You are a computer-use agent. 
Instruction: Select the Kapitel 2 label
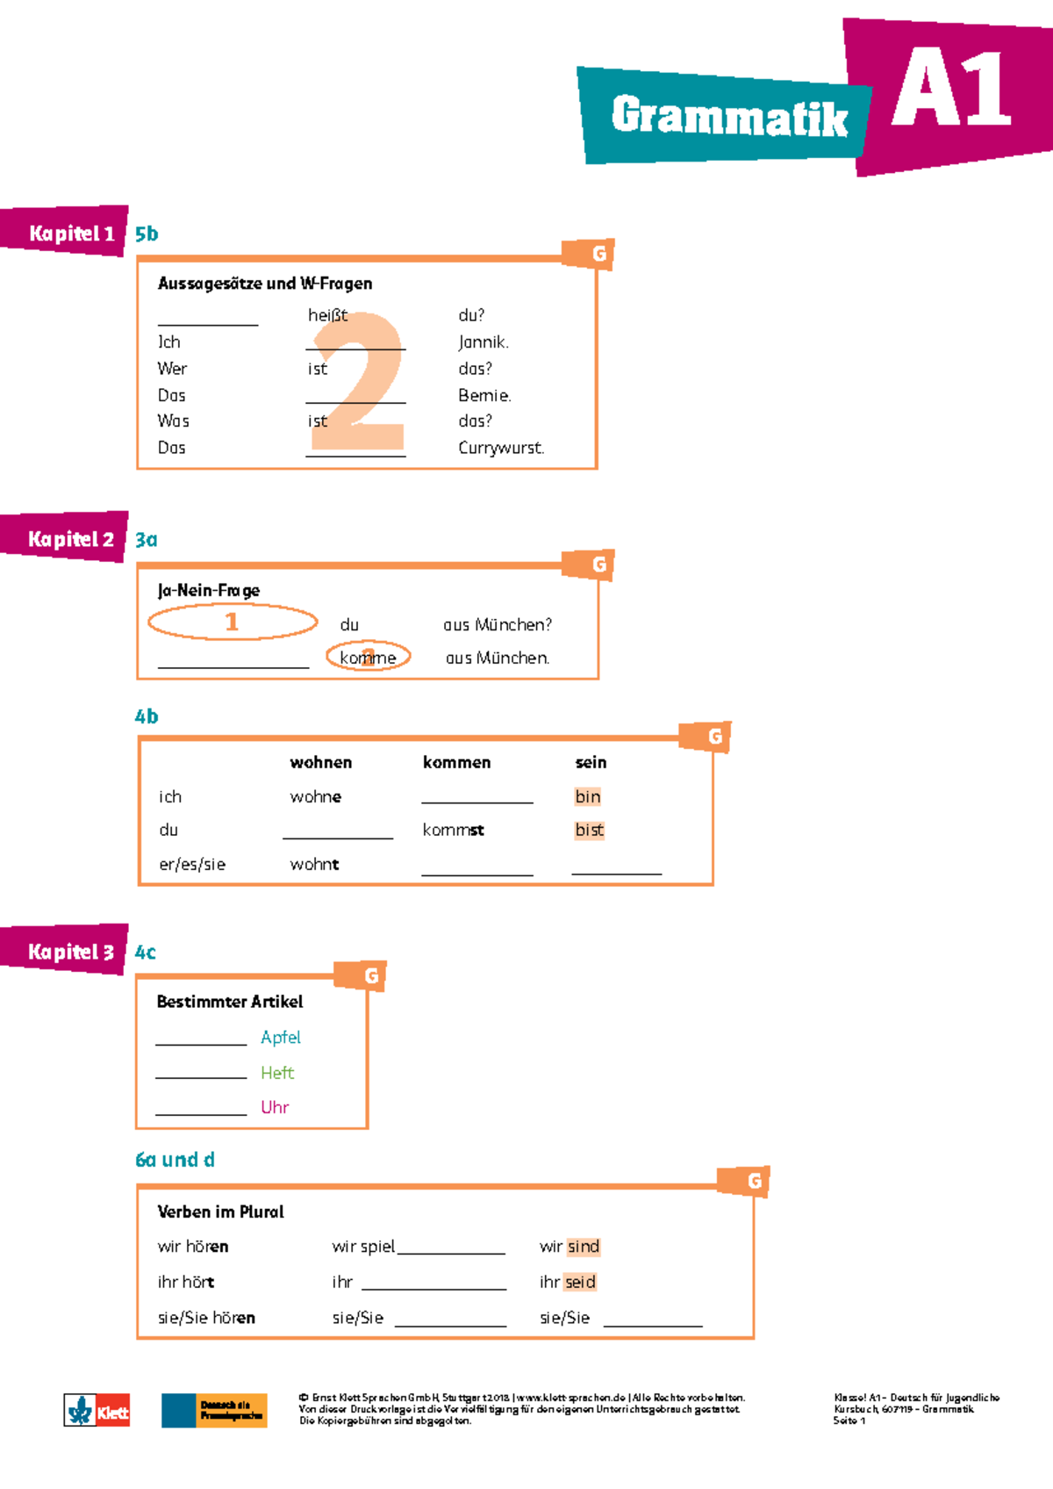point(70,538)
